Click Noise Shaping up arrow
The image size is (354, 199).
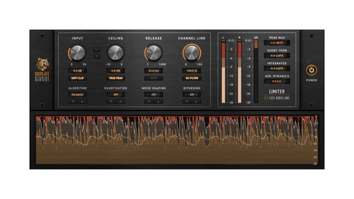[x=158, y=102]
